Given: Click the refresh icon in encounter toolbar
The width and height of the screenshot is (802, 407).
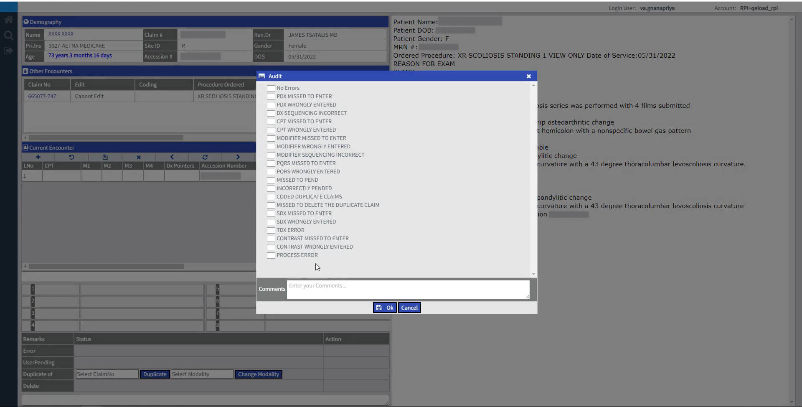Looking at the screenshot, I should [x=205, y=157].
